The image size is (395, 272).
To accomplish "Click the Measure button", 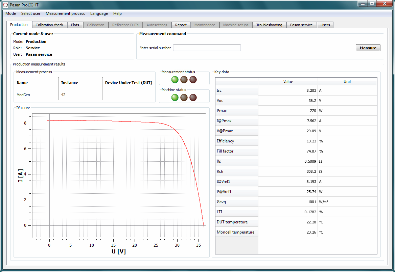I will tap(368, 48).
